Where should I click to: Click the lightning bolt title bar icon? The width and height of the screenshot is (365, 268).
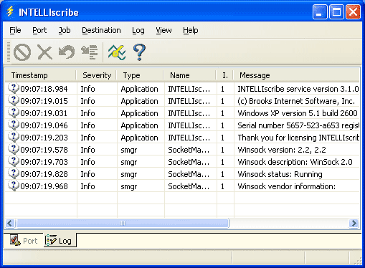pos(10,11)
